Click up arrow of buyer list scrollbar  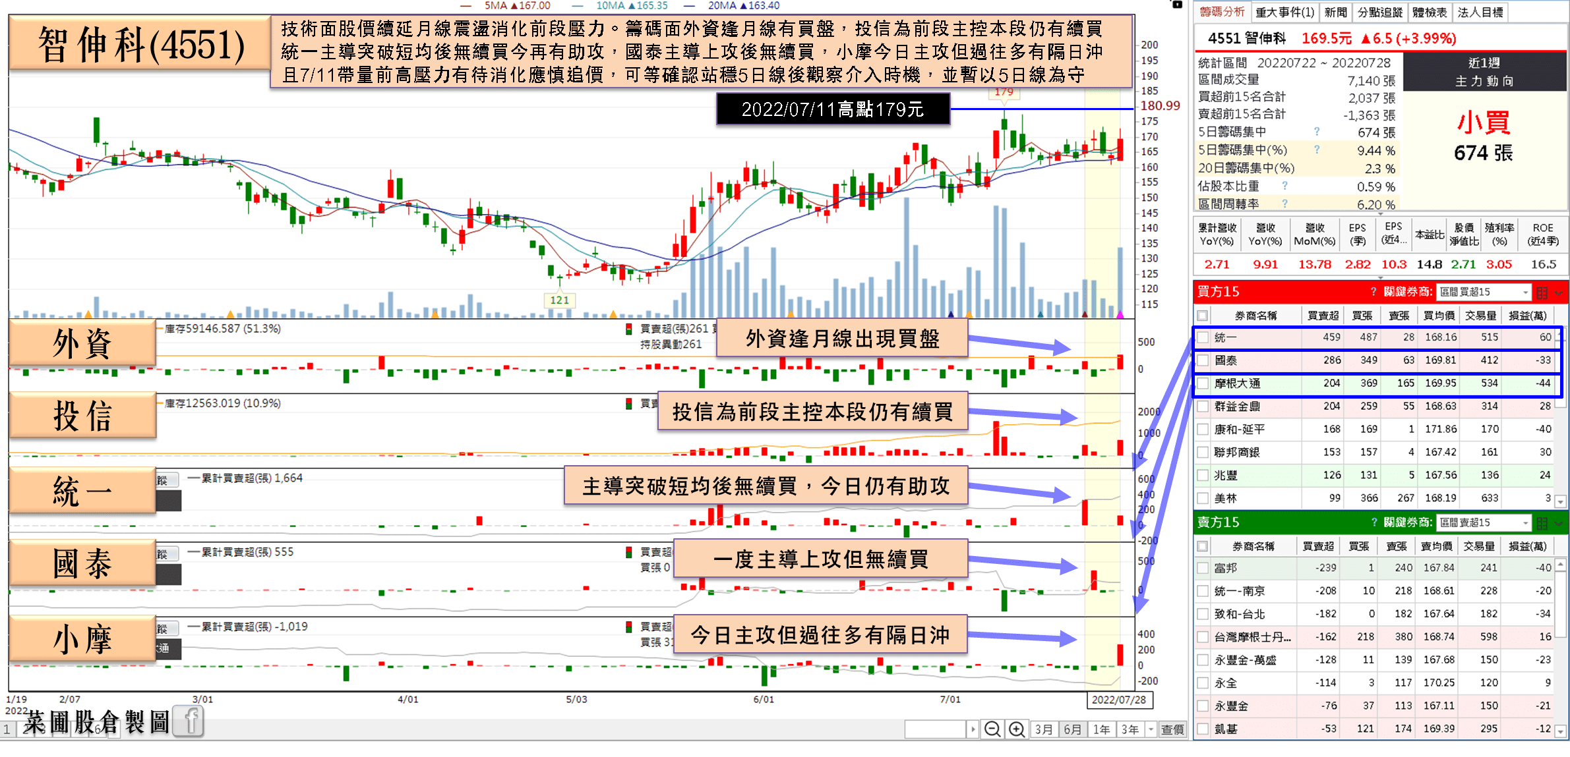(1559, 335)
